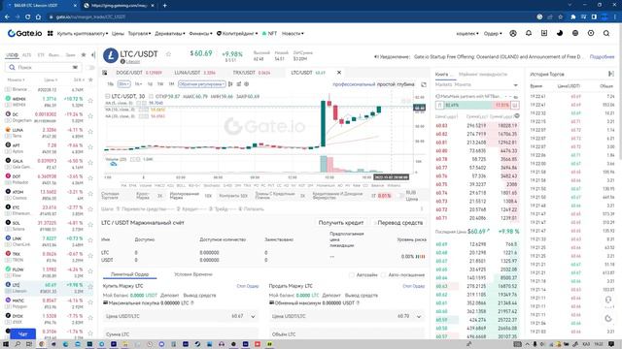Image resolution: width=622 pixels, height=349 pixels.
Task: Open the site search magnifier icon
Action: click(x=606, y=34)
